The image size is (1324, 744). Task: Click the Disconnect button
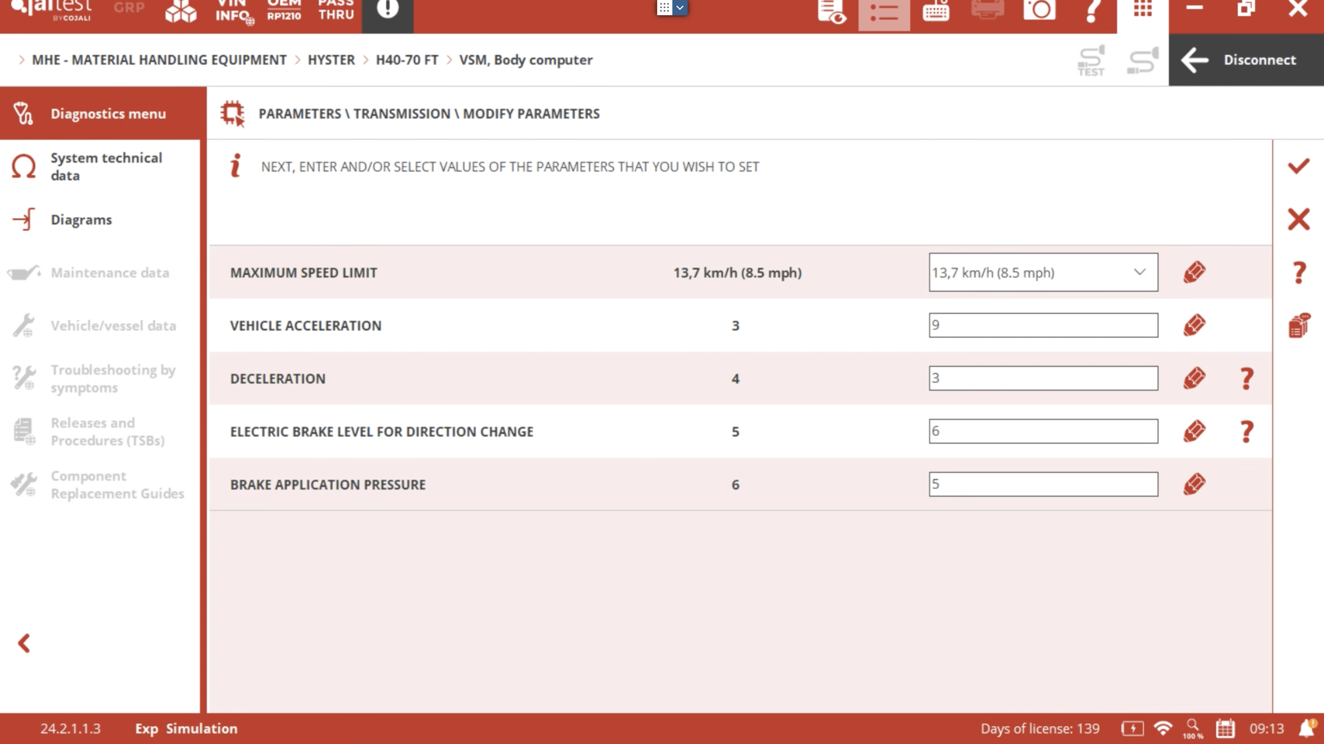coord(1246,60)
